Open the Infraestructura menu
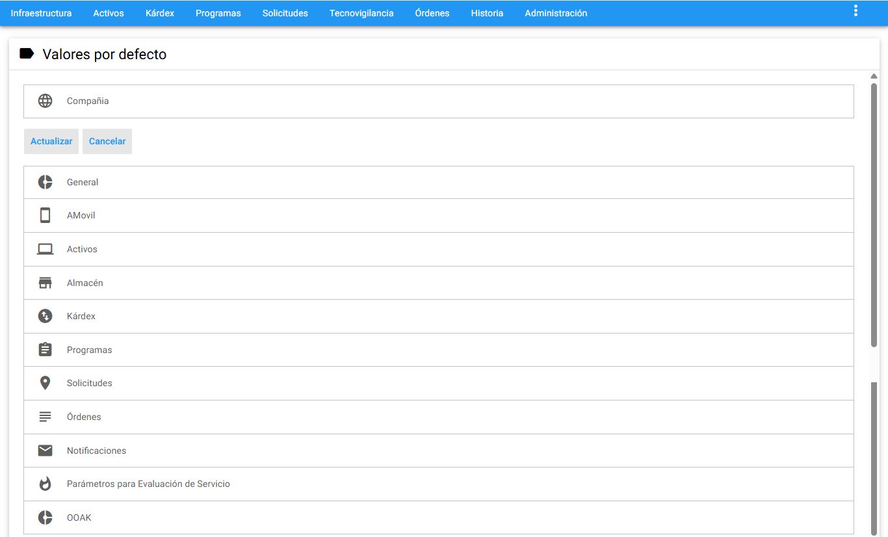Image resolution: width=888 pixels, height=537 pixels. [41, 13]
